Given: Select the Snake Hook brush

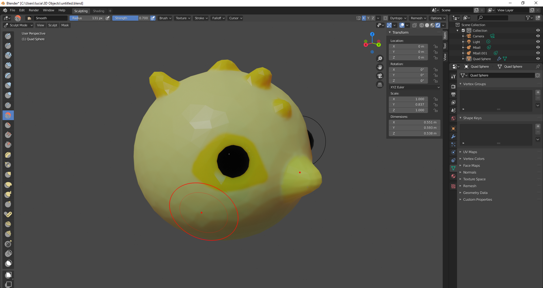Looking at the screenshot, I should click(8, 195).
